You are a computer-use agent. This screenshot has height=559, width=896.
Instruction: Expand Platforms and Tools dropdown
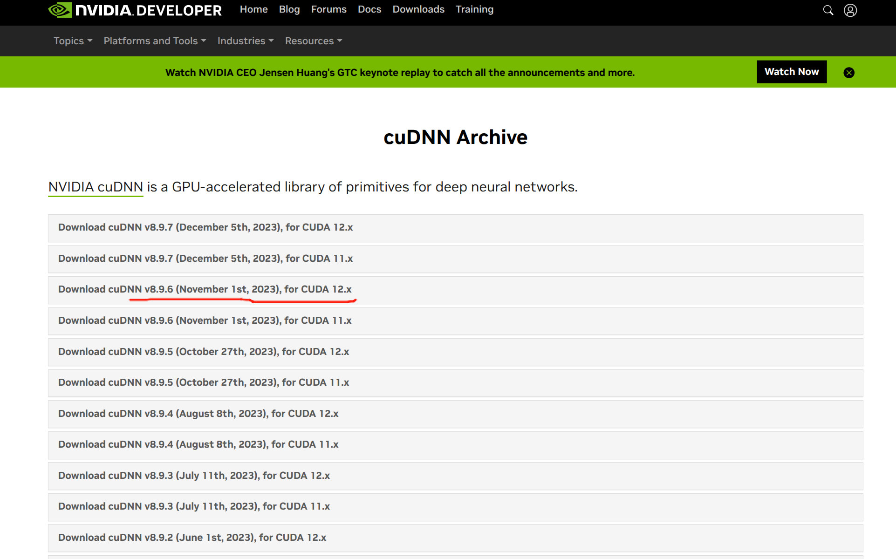155,41
